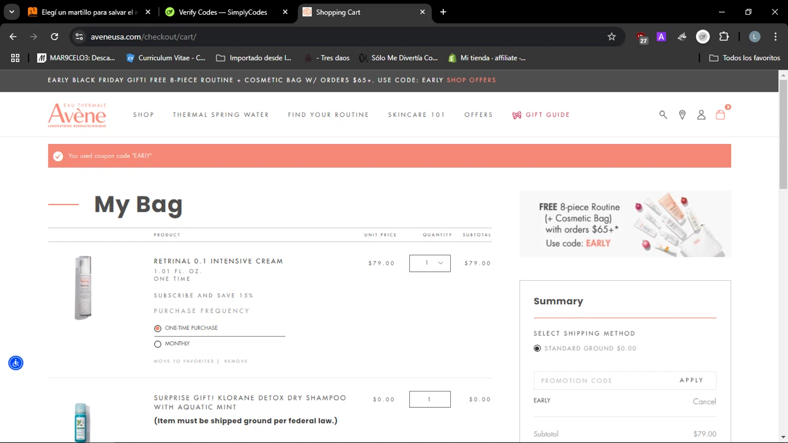
Task: Open Todos los favoritos bookmarks folder
Action: tap(744, 58)
